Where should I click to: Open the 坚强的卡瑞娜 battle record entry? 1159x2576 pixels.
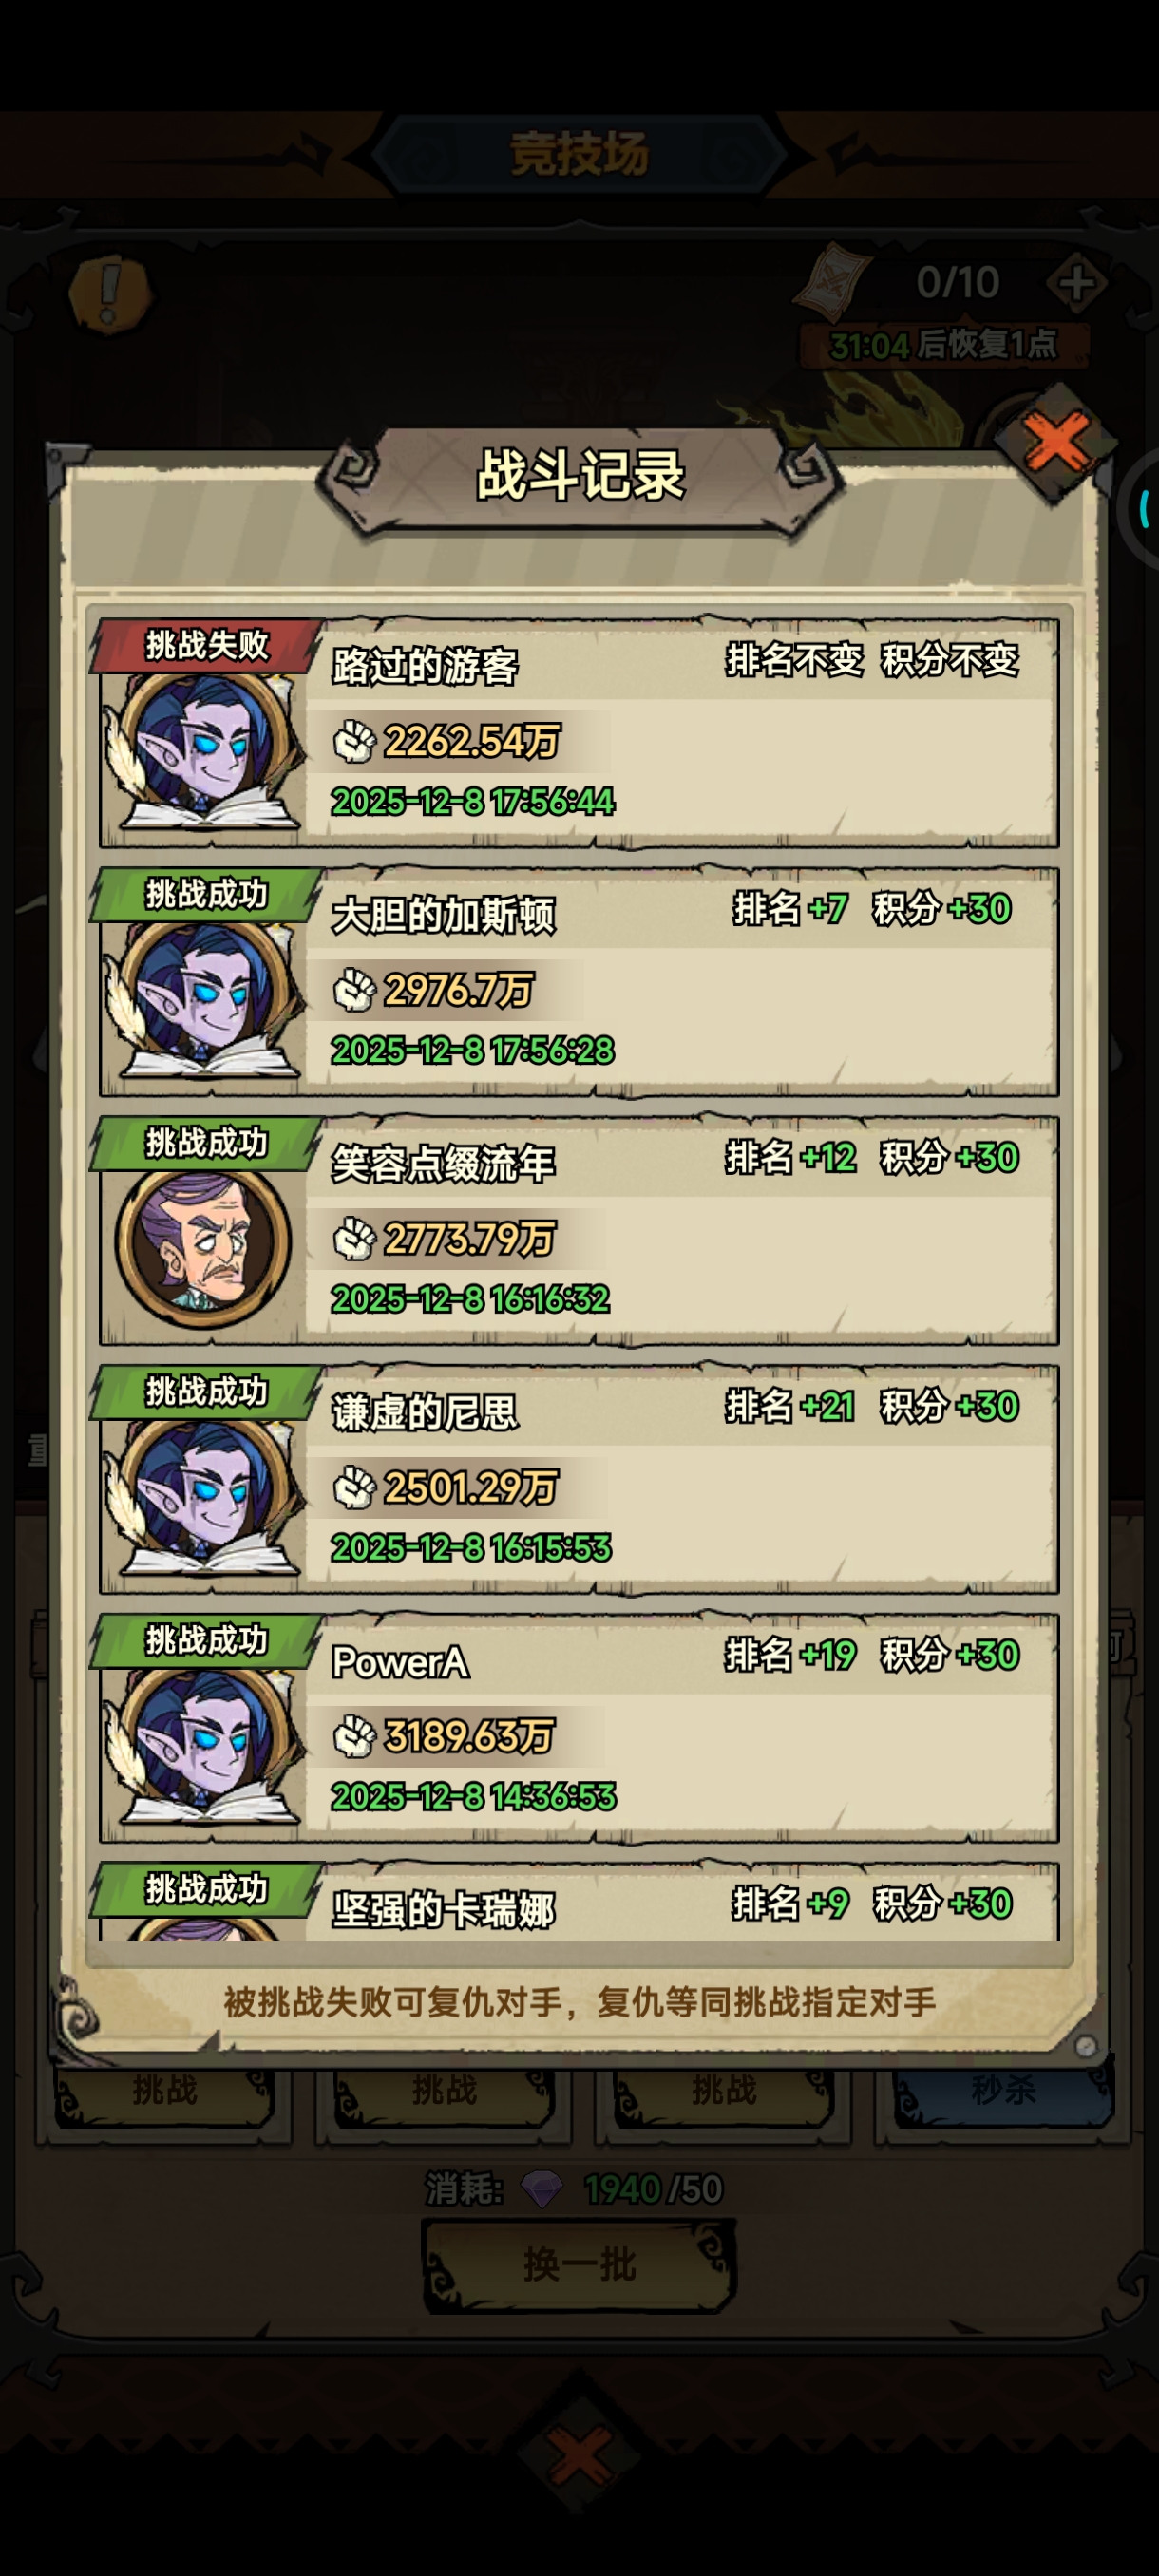(x=579, y=1902)
